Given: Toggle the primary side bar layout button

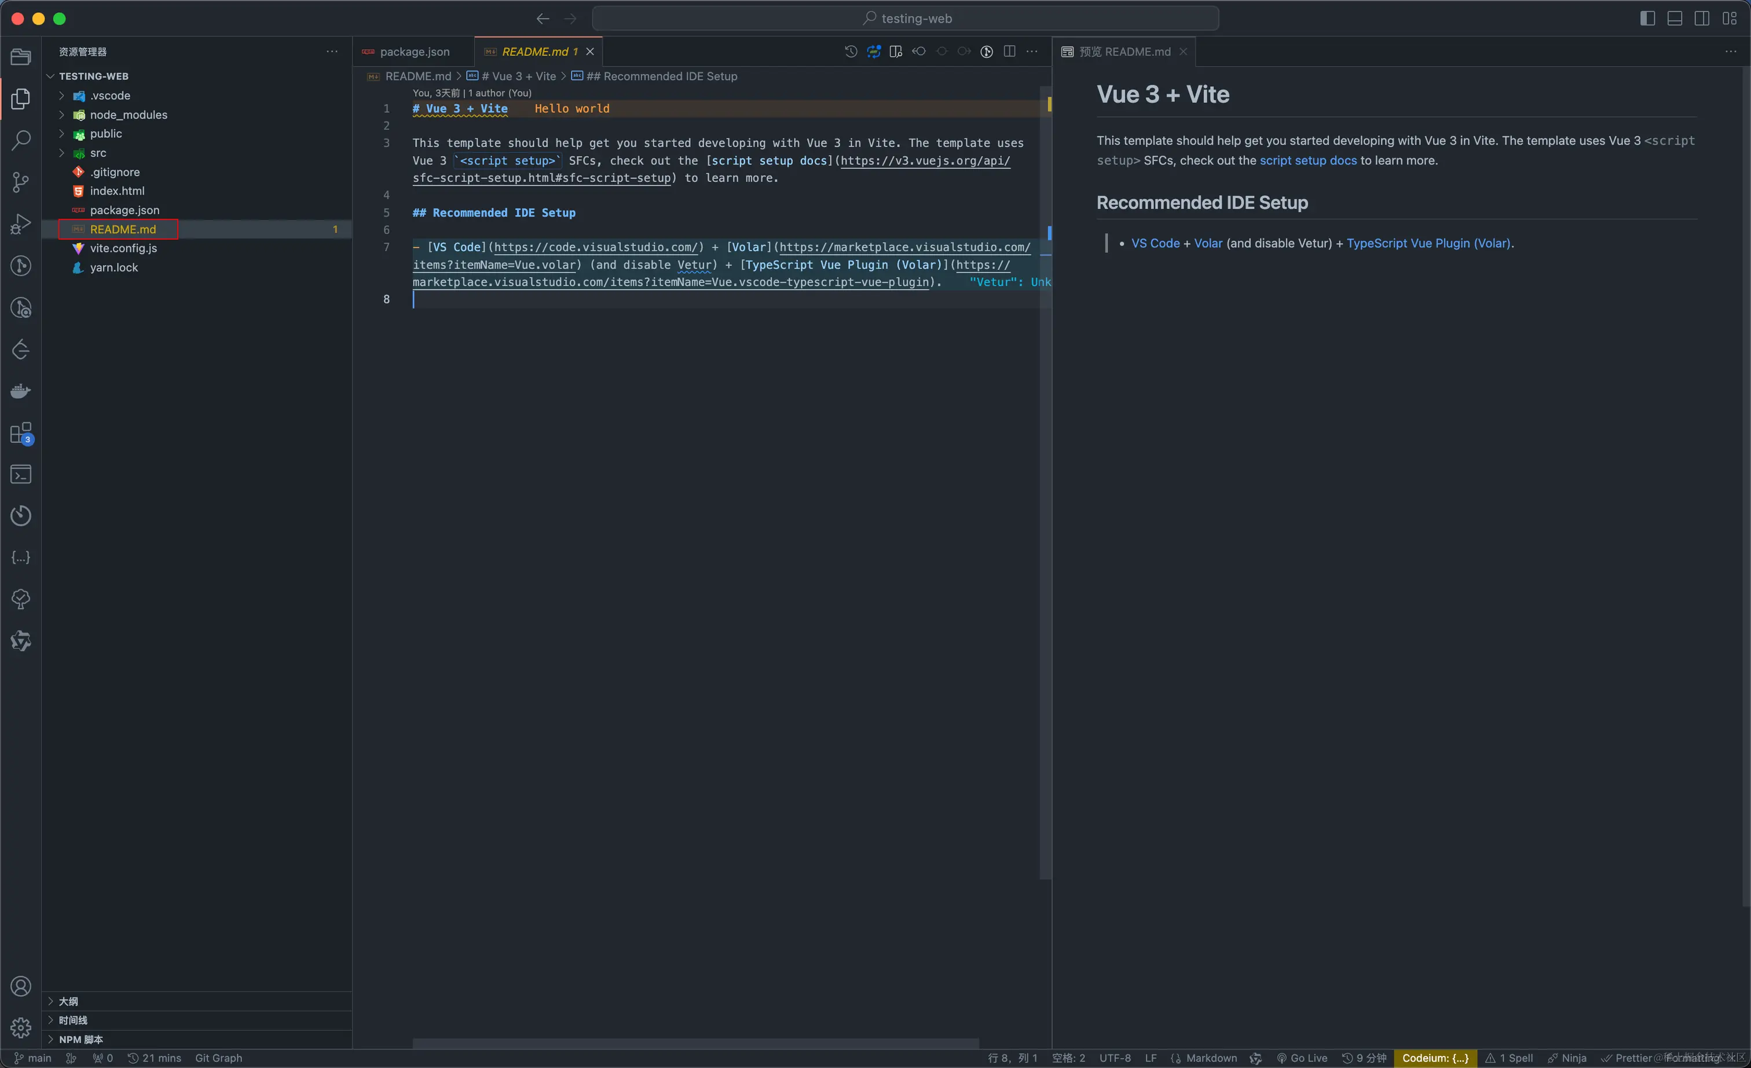Looking at the screenshot, I should (x=1647, y=19).
